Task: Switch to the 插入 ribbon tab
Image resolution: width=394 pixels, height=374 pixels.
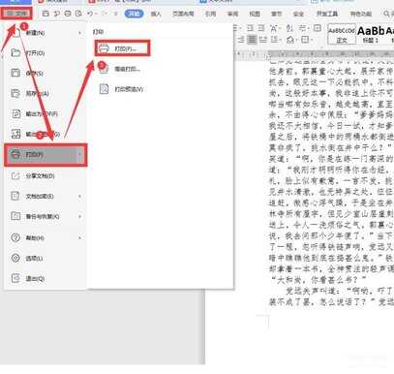Action: click(x=156, y=14)
